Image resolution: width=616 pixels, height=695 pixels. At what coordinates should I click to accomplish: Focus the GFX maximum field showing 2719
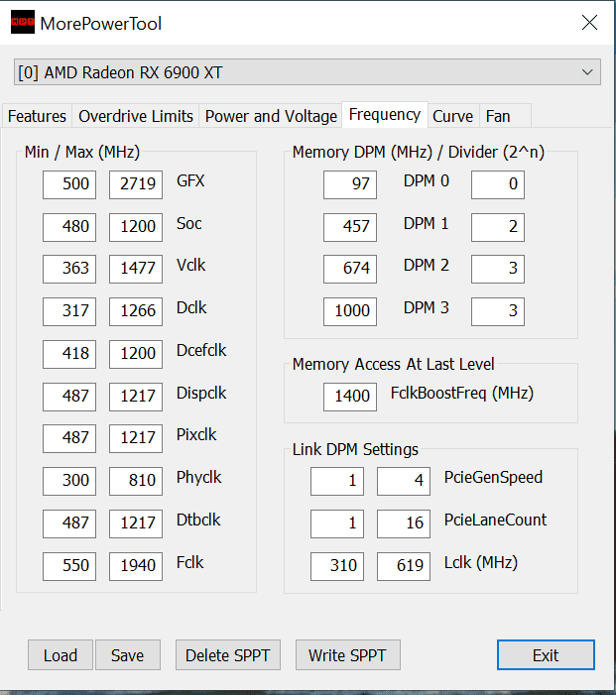[x=136, y=184]
